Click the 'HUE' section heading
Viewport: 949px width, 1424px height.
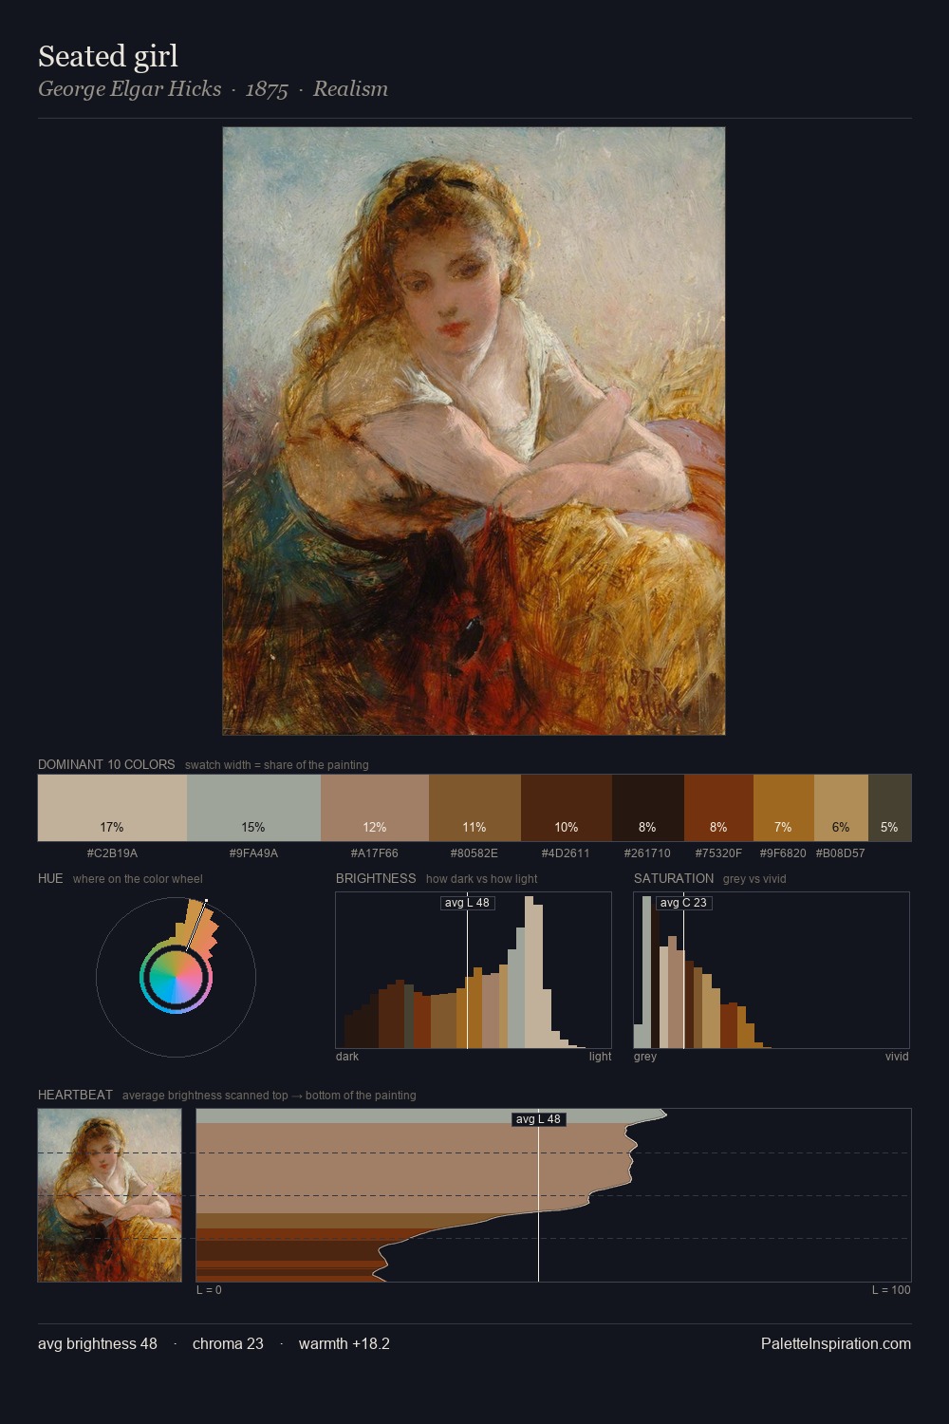click(x=50, y=878)
